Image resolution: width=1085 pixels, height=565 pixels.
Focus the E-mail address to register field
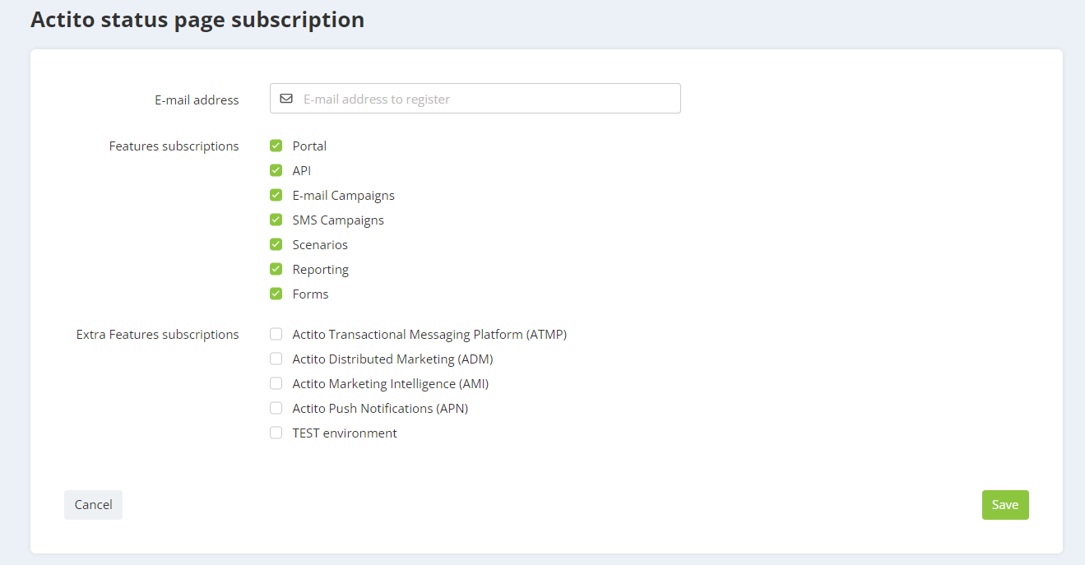tap(475, 99)
